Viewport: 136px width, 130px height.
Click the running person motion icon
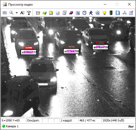[91, 13]
